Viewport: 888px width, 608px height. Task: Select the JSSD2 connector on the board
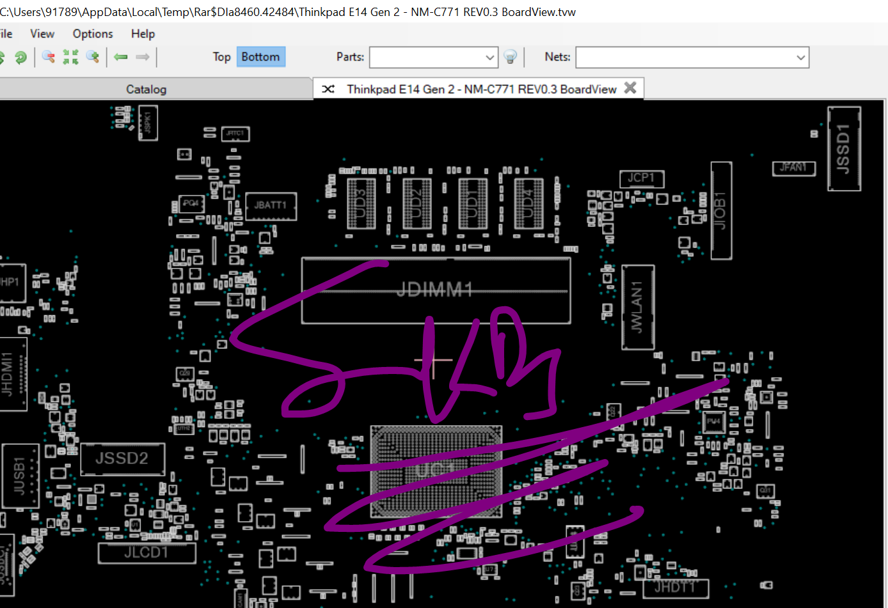[x=122, y=458]
